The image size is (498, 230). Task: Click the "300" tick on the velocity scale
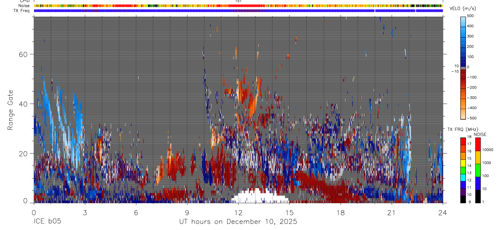point(471,36)
